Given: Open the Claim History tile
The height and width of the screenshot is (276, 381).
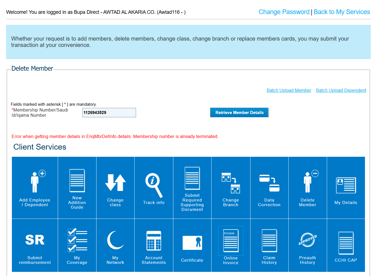Looking at the screenshot, I should 269,245.
